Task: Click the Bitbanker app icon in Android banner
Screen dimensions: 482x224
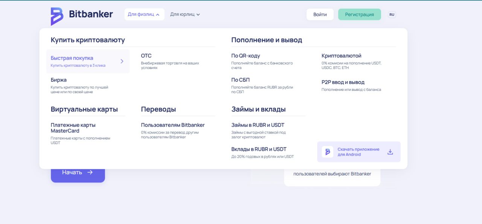Action: pyautogui.click(x=327, y=152)
